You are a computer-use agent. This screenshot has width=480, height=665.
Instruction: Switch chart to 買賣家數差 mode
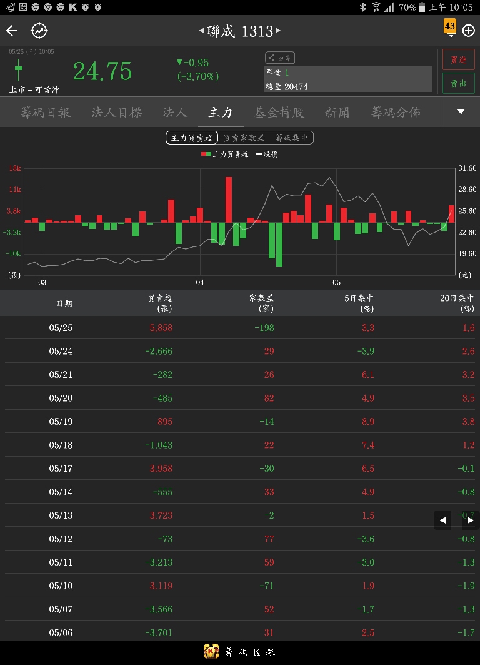[x=244, y=138]
